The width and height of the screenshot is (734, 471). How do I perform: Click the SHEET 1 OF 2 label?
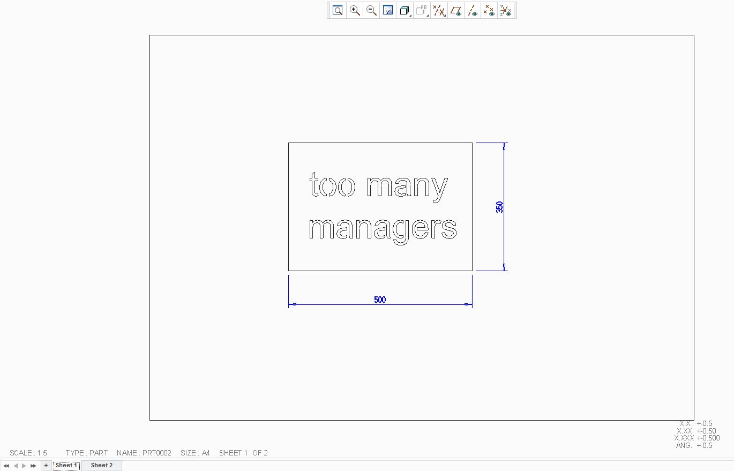point(243,453)
